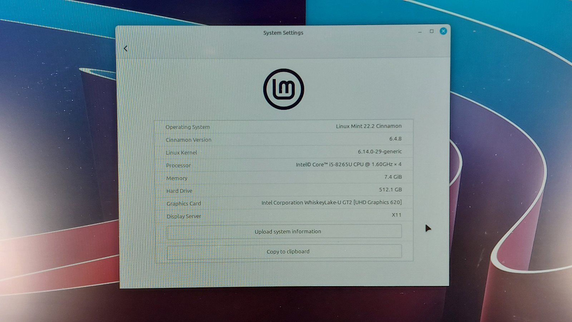Click the Cinnamon Version label
Image resolution: width=572 pixels, height=322 pixels.
(x=188, y=140)
